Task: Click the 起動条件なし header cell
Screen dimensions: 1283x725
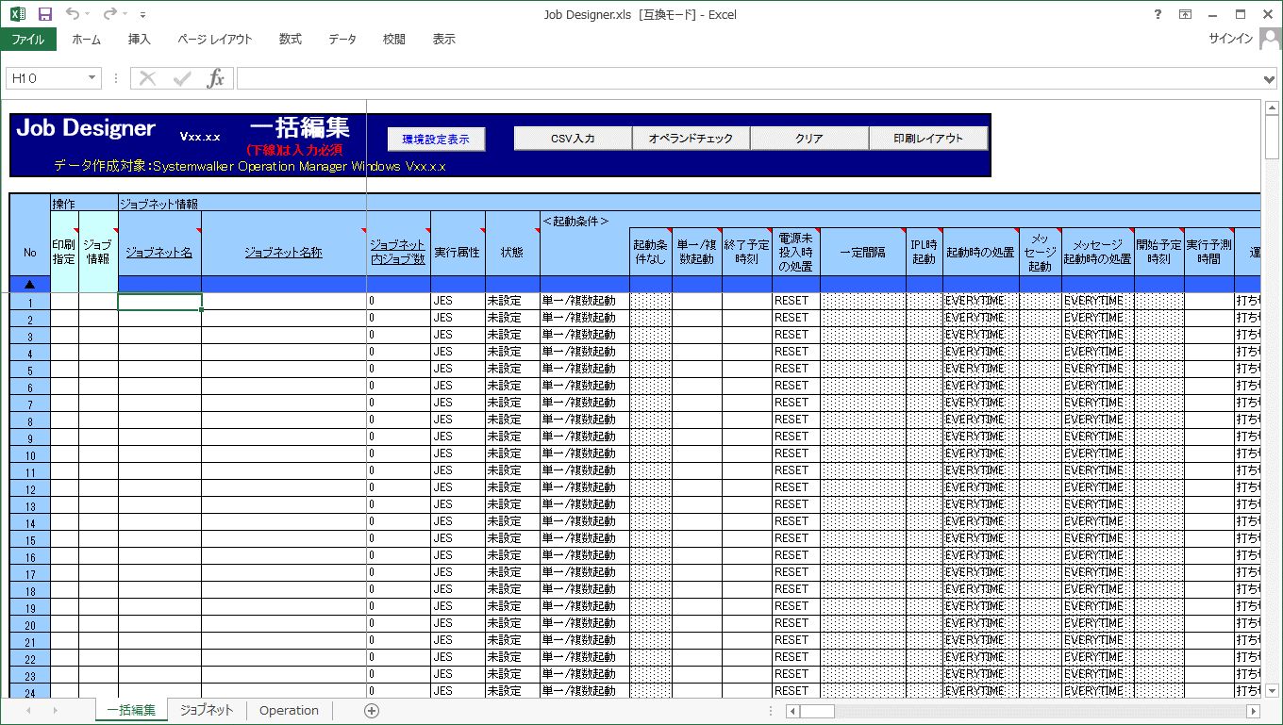Action: [651, 253]
